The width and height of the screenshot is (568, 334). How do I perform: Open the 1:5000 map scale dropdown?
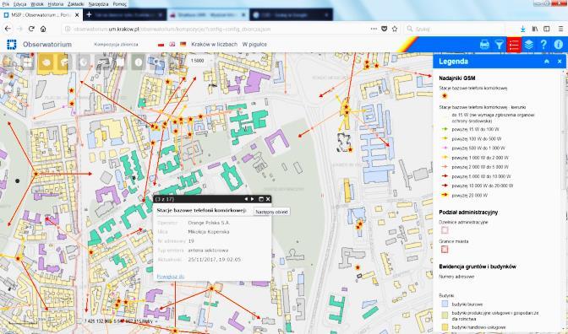click(198, 61)
